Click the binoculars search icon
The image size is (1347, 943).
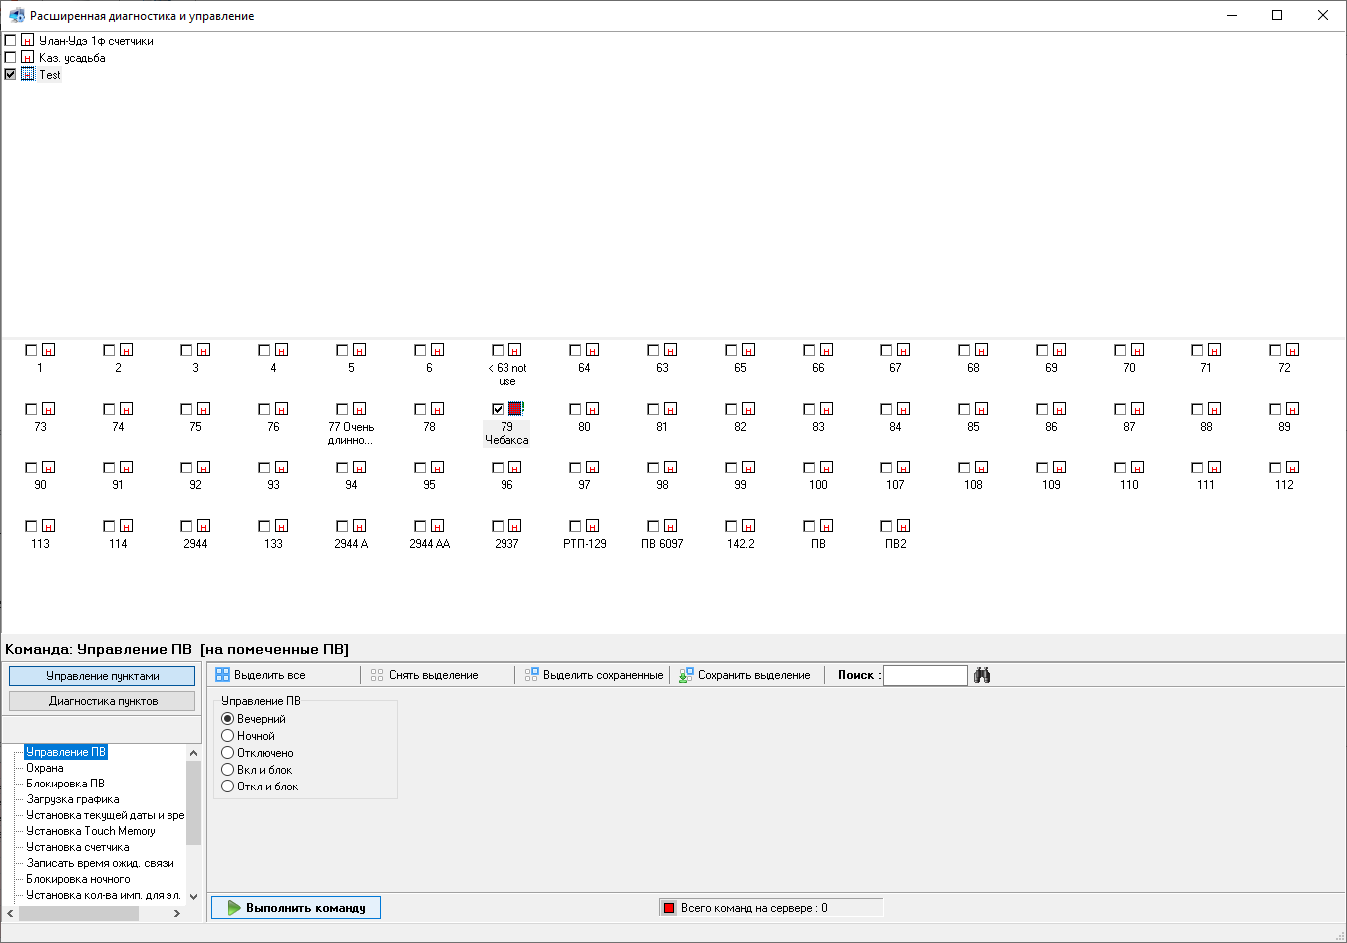pyautogui.click(x=982, y=675)
